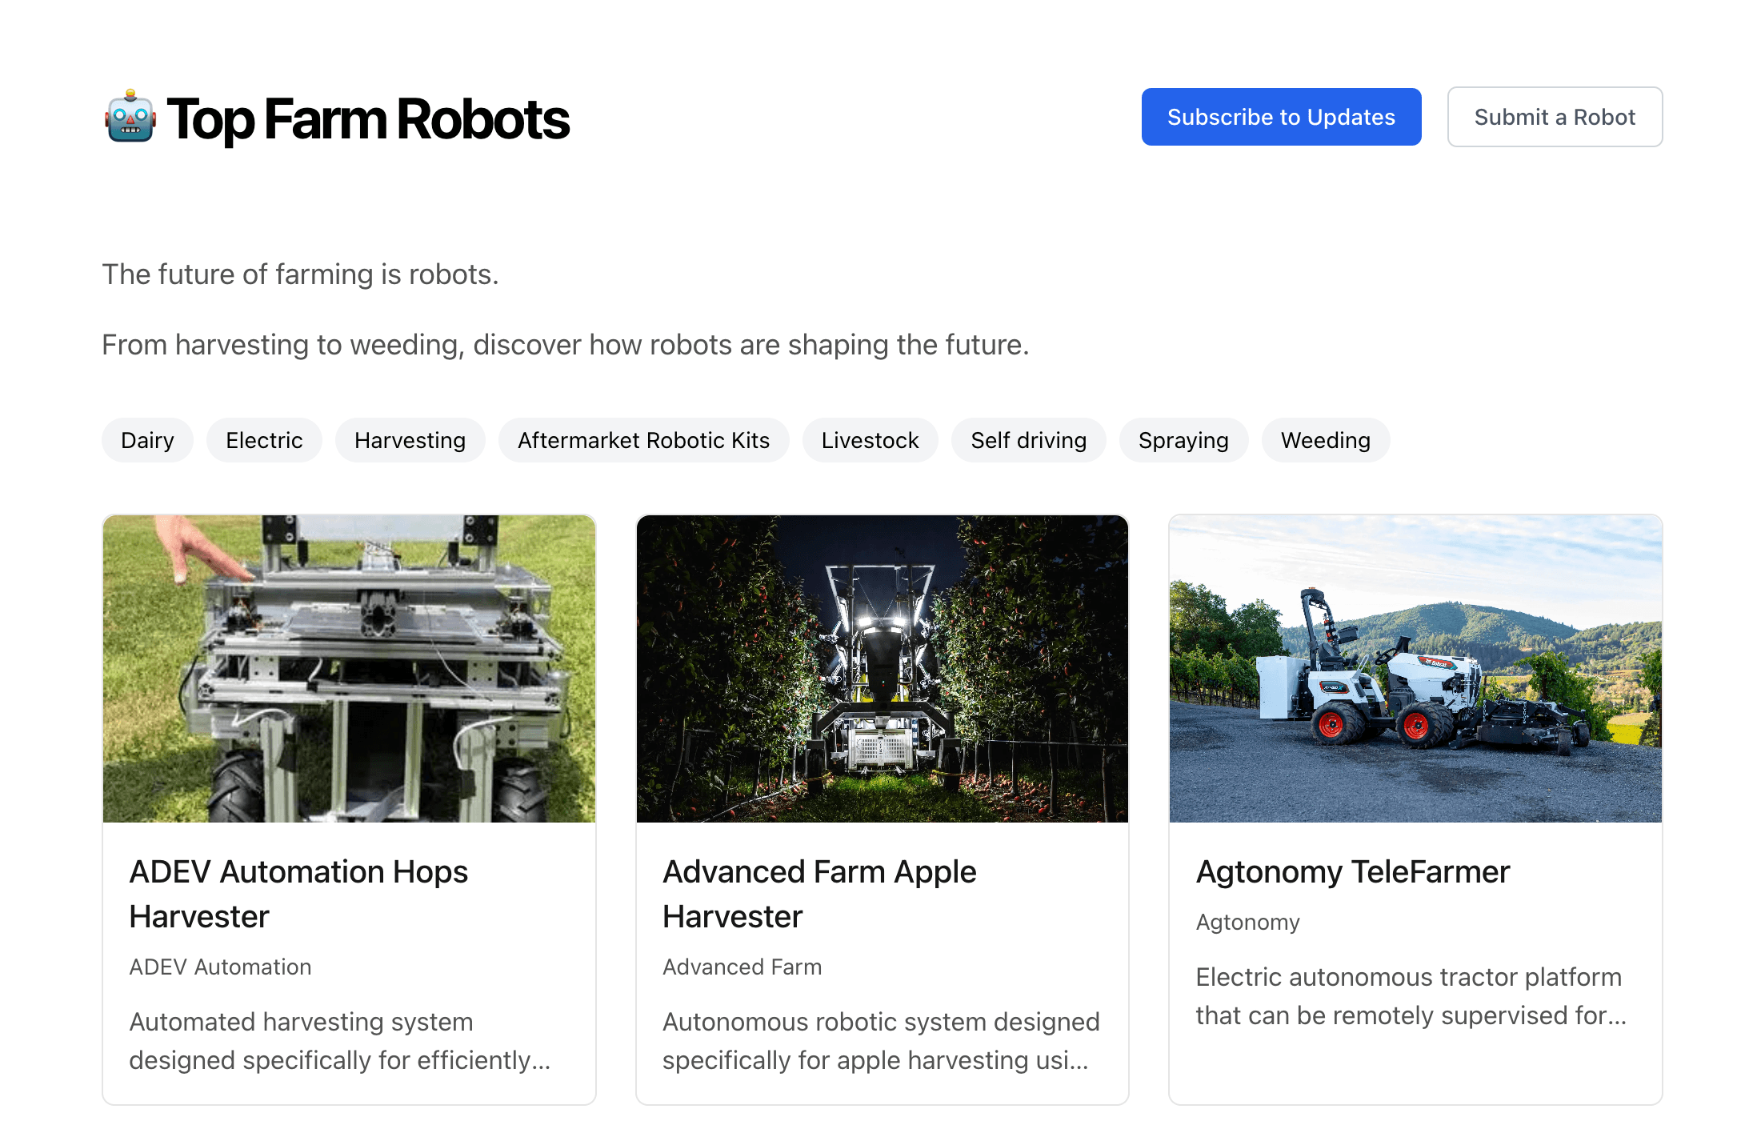Click the Top Farm Robots title

pos(367,119)
